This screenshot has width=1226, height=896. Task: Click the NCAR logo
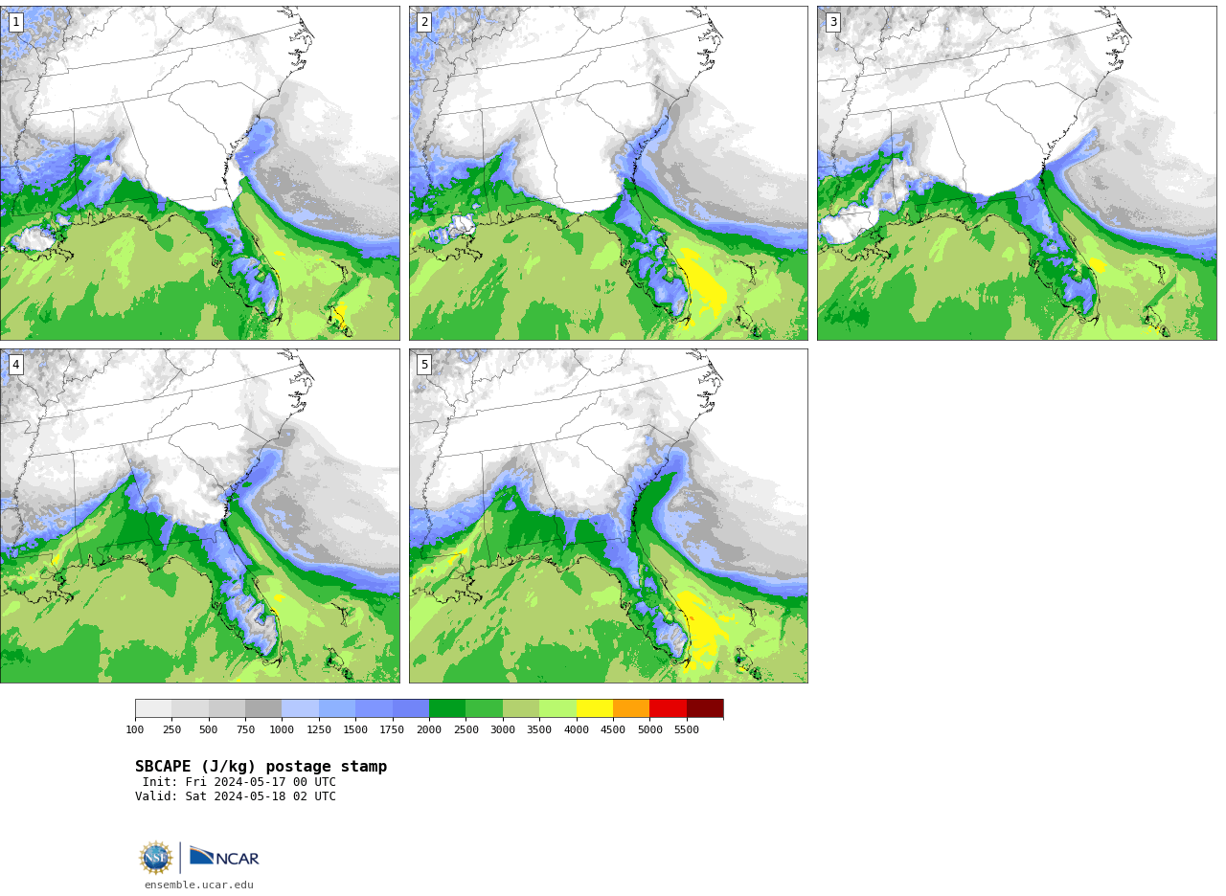click(224, 857)
